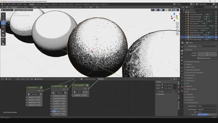Switch viewport to material preview shading
218x123 pixels.
(x=174, y=10)
